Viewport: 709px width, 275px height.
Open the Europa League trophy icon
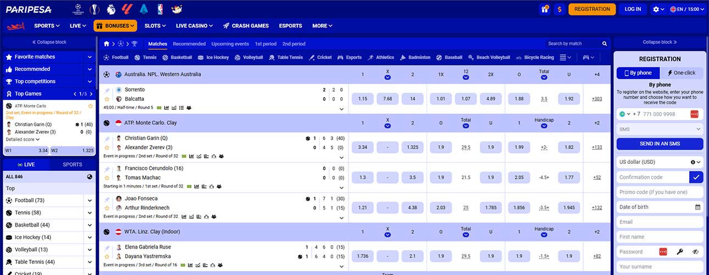[x=95, y=9]
